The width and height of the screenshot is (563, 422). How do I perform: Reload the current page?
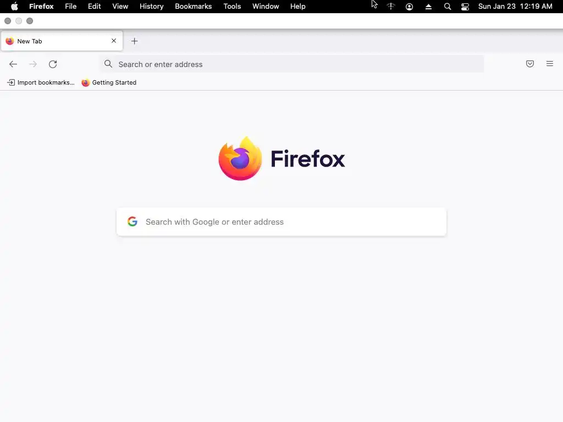point(53,64)
